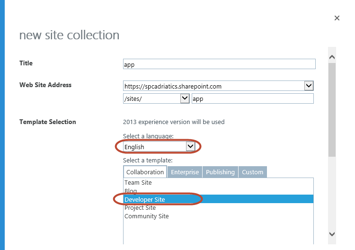
Task: Open the web site domain dropdown
Action: pyautogui.click(x=218, y=86)
